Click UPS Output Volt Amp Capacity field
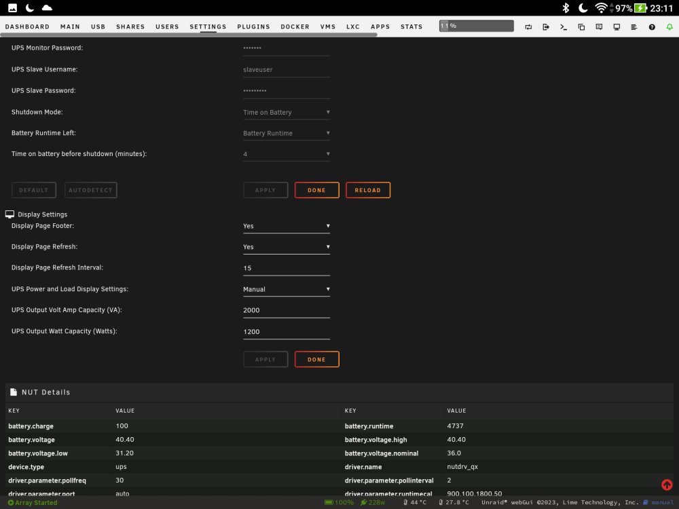 [x=287, y=310]
